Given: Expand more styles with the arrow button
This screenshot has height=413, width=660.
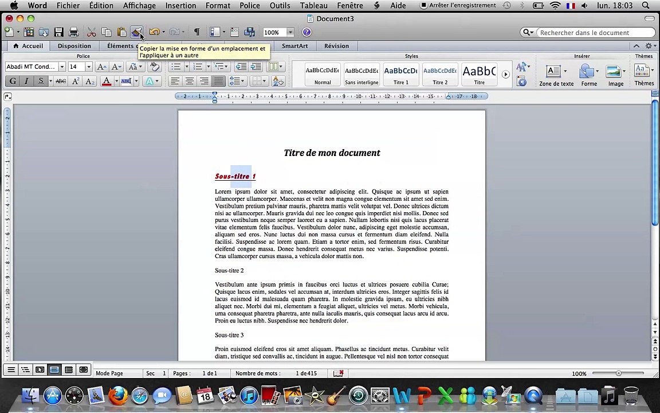Looking at the screenshot, I should tap(505, 75).
